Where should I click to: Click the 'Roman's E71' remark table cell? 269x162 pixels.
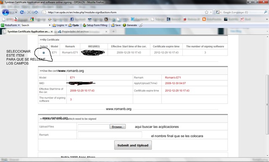(70, 53)
